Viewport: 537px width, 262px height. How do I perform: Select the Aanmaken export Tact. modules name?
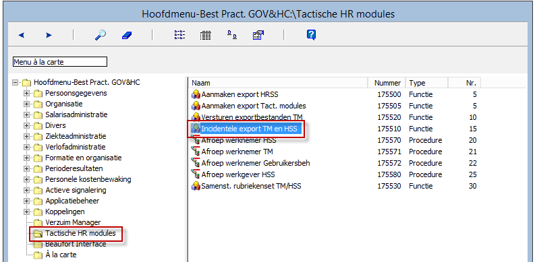[254, 106]
